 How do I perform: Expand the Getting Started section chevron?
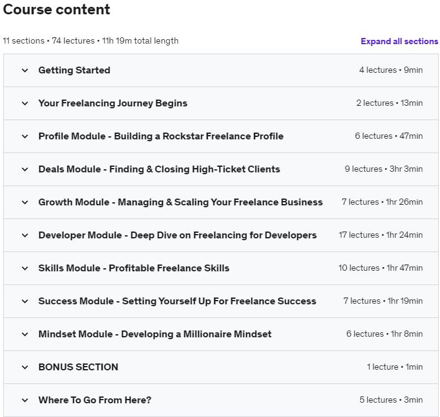coord(25,70)
